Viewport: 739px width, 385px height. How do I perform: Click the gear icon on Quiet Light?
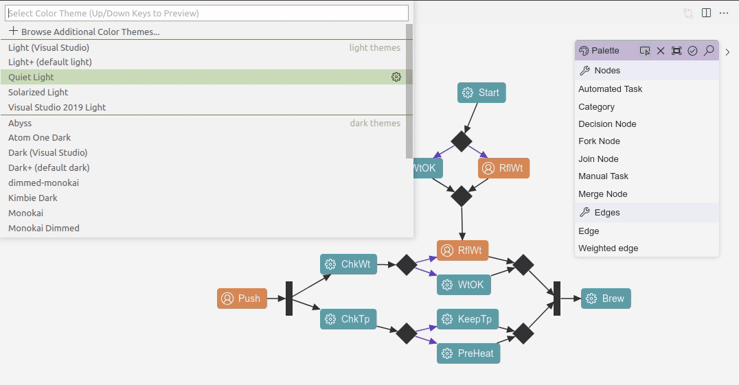[x=396, y=77]
